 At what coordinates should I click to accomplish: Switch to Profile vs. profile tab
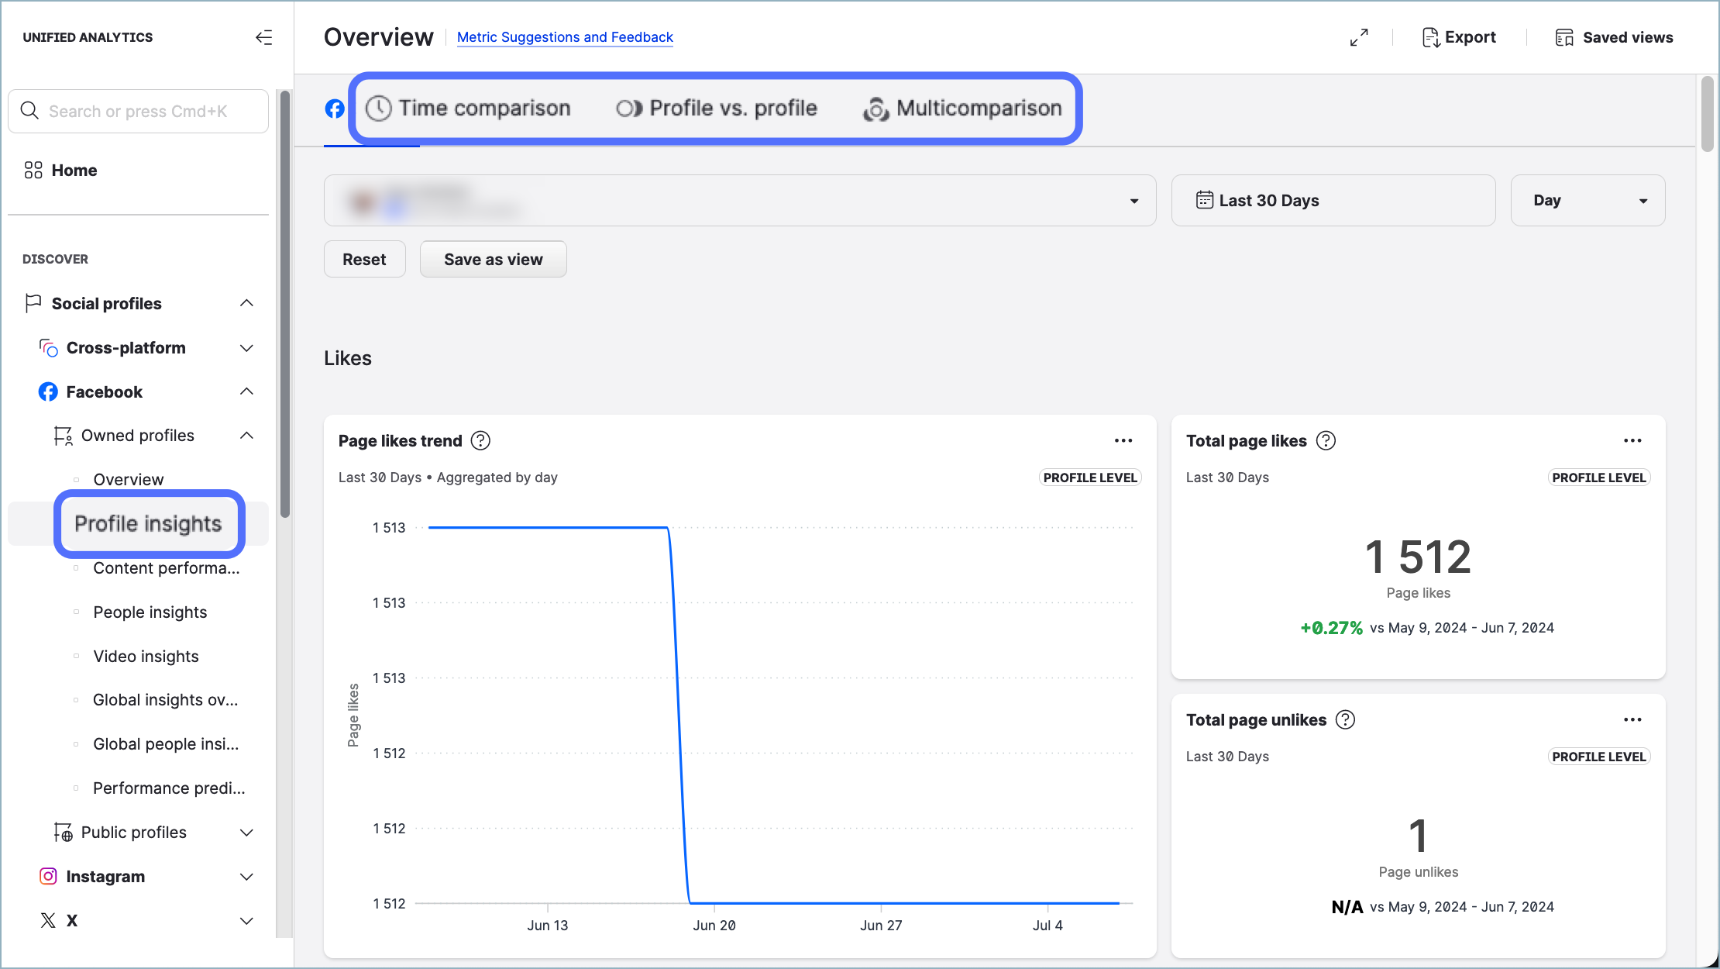point(717,109)
